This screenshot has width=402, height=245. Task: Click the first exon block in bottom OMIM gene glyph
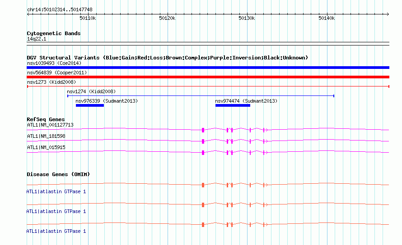(x=203, y=225)
